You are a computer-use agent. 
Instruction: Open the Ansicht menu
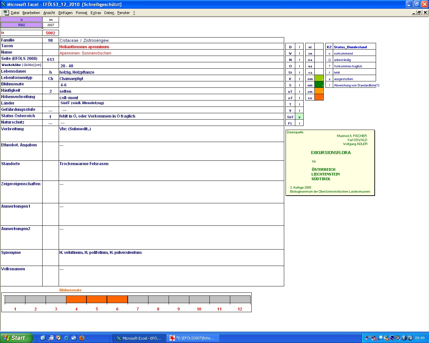(x=49, y=13)
